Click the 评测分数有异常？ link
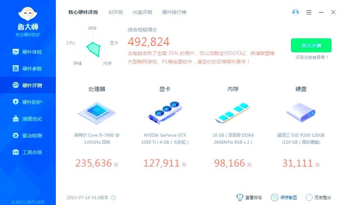Image resolution: width=342 pixels, height=205 pixels. pyautogui.click(x=312, y=57)
